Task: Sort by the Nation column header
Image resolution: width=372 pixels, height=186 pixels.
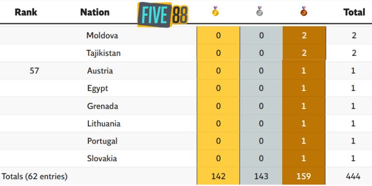Action: pyautogui.click(x=95, y=12)
